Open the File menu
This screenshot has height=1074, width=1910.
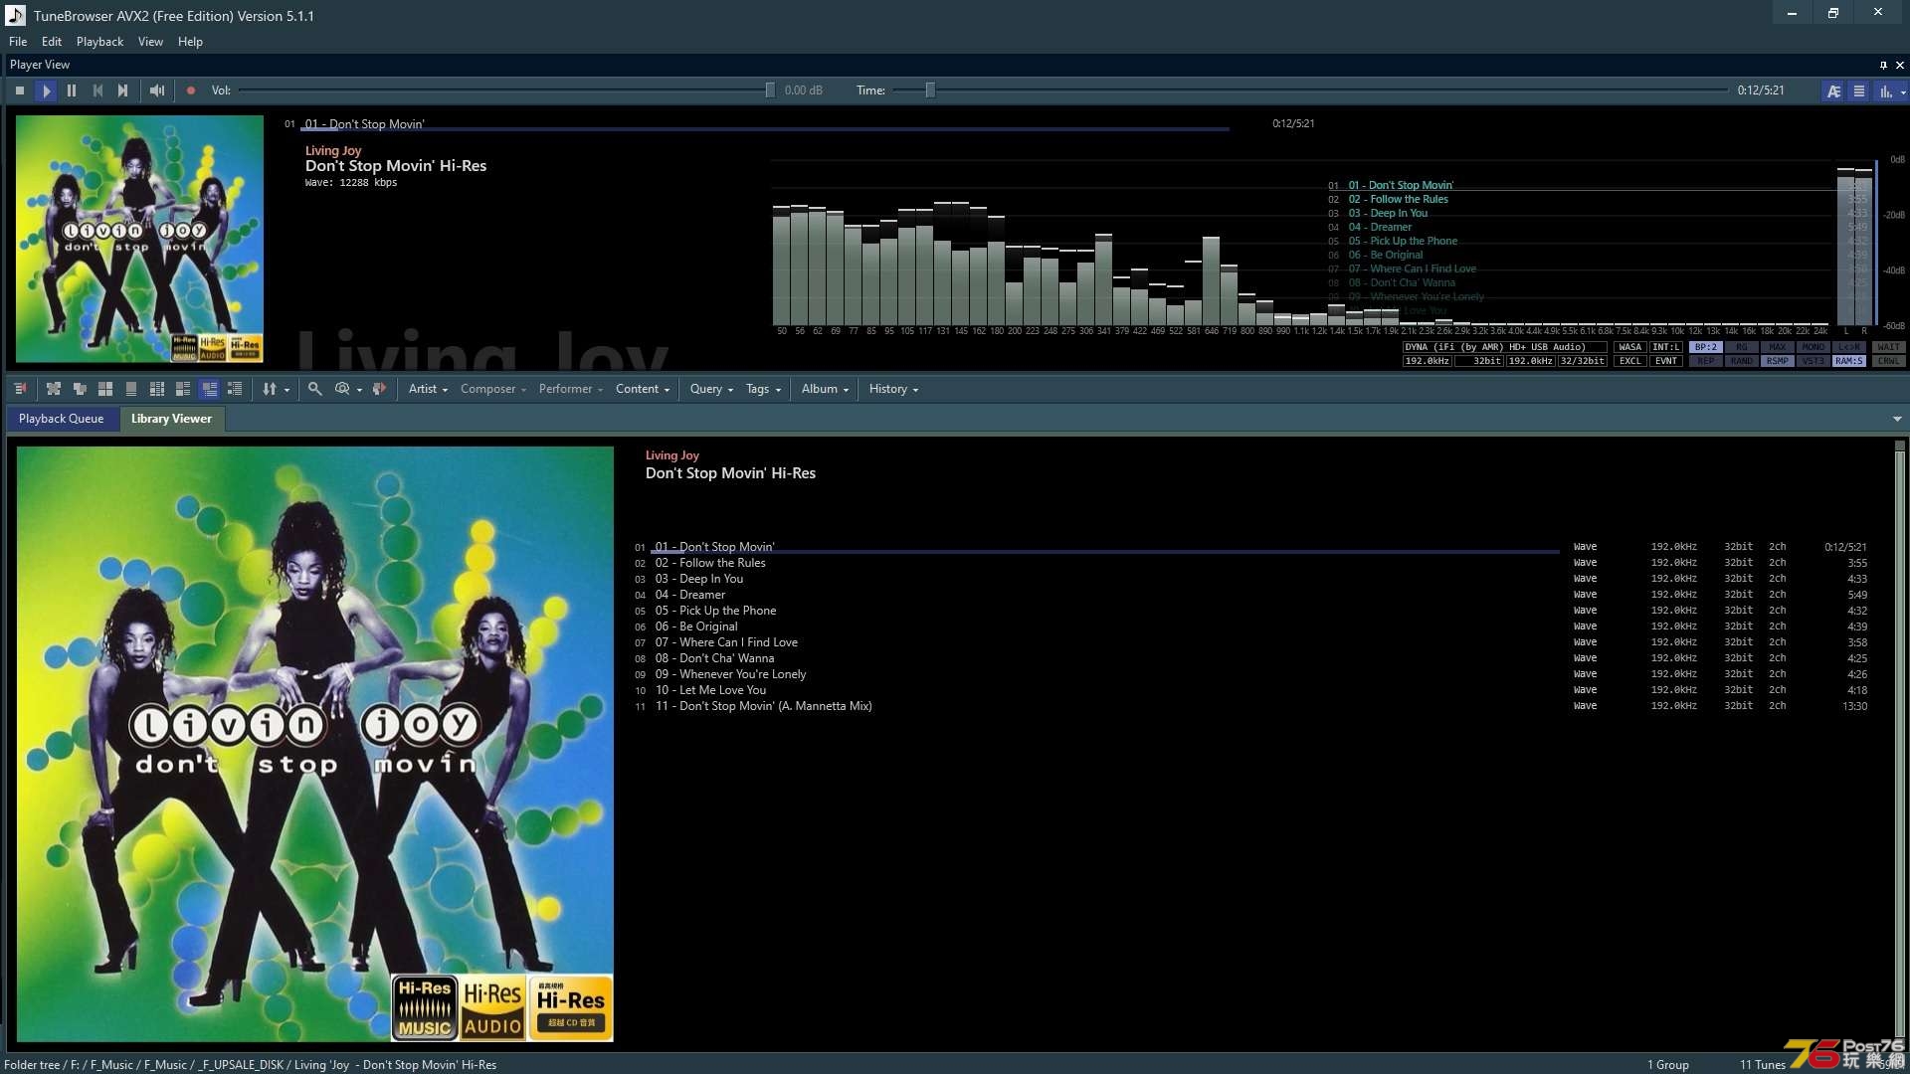[x=18, y=42]
